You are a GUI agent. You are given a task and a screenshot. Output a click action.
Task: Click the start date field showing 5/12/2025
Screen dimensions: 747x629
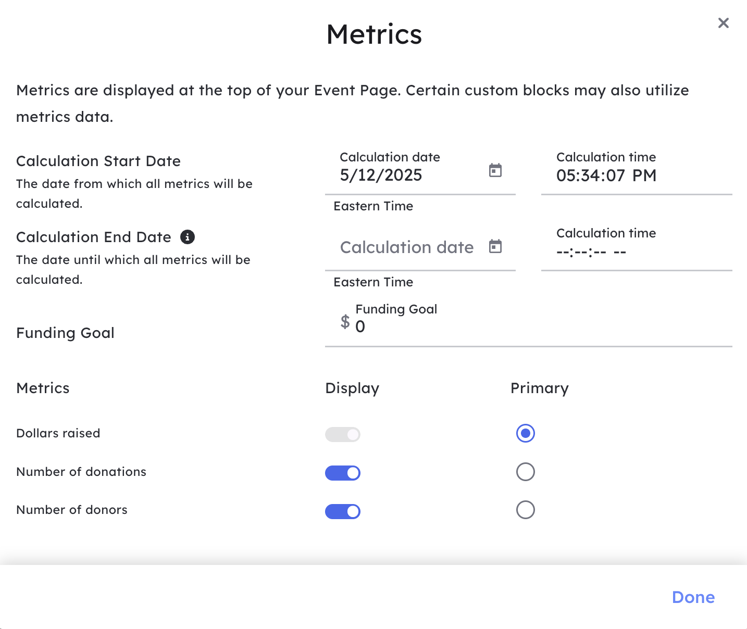[x=381, y=175]
